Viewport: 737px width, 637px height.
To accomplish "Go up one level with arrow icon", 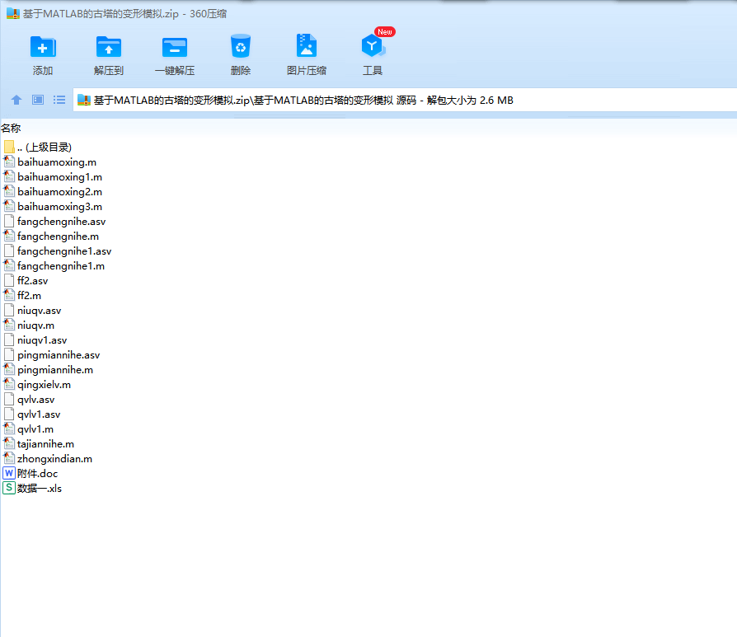I will coord(16,100).
